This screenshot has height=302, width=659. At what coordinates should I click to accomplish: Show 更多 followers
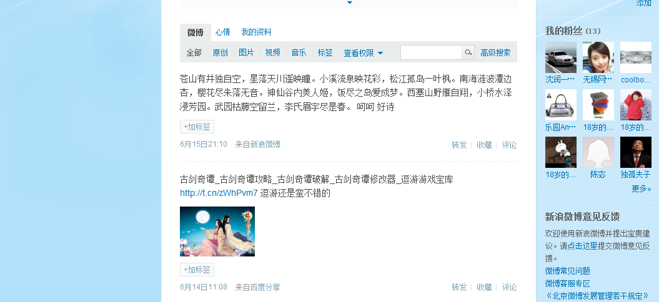point(642,188)
